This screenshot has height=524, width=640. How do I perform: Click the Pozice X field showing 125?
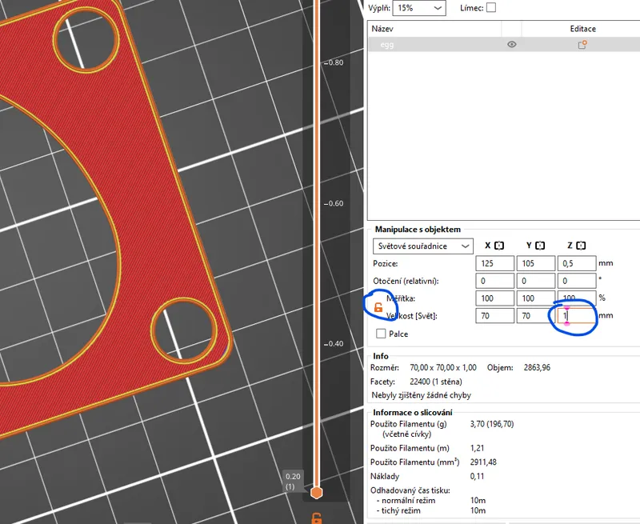494,264
